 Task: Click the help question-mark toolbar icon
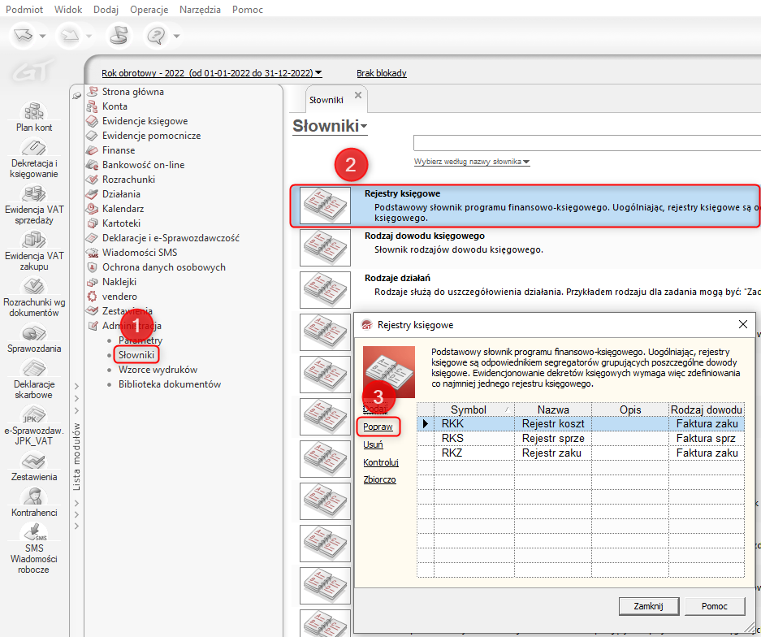click(x=156, y=36)
